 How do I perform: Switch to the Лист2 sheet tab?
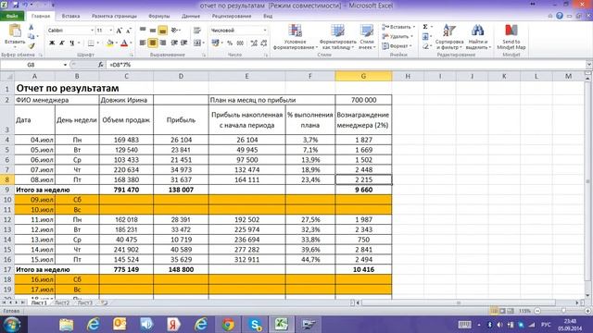click(x=62, y=302)
